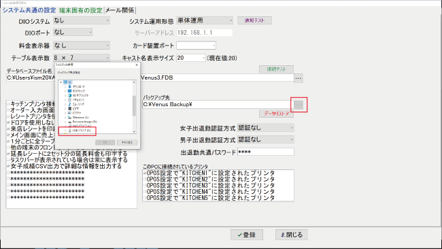Open the browse button next to backup path

[x=299, y=105]
